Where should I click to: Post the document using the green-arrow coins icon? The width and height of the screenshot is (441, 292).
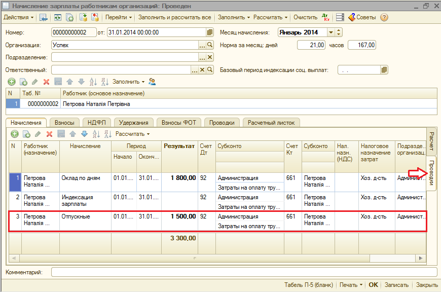click(x=83, y=17)
